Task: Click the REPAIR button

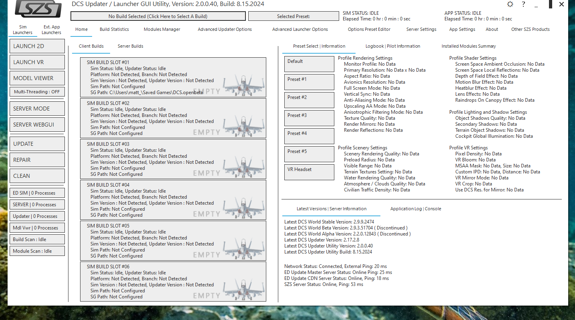Action: (37, 160)
